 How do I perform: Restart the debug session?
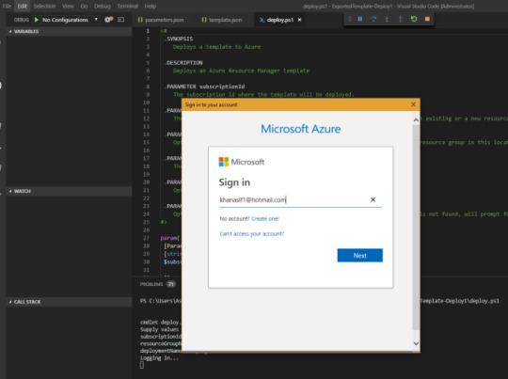414,19
